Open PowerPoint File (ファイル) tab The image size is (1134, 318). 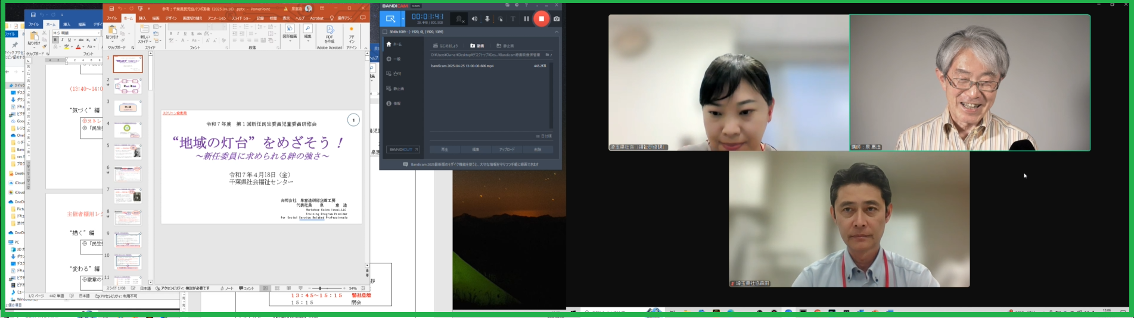pyautogui.click(x=111, y=18)
